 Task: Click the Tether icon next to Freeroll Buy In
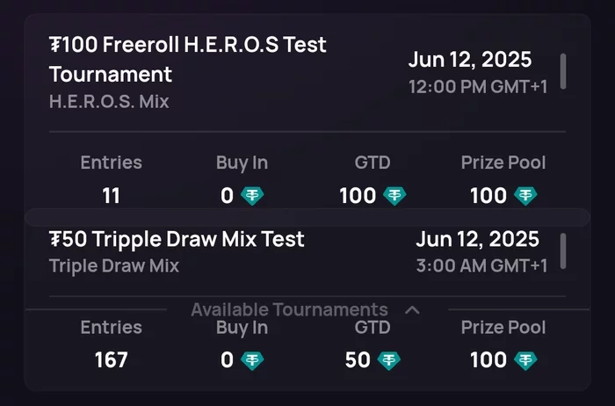pyautogui.click(x=252, y=196)
